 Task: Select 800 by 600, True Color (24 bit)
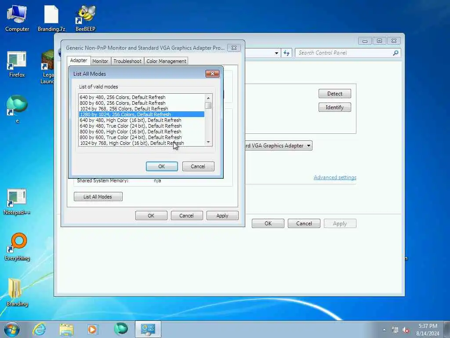142,137
